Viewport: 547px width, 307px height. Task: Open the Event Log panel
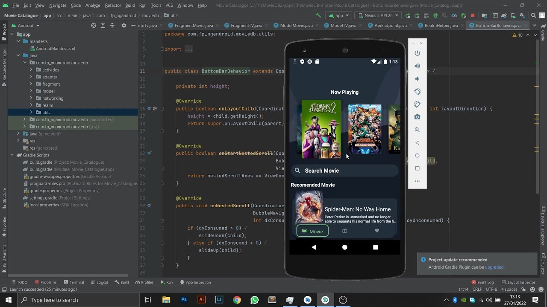tap(482, 282)
